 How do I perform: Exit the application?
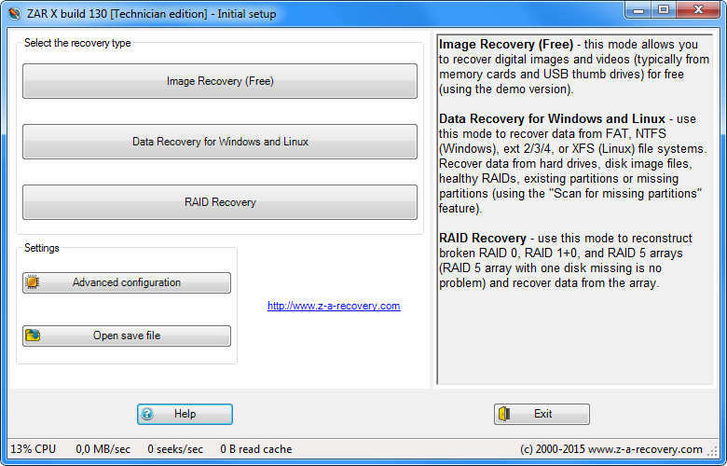[x=542, y=414]
